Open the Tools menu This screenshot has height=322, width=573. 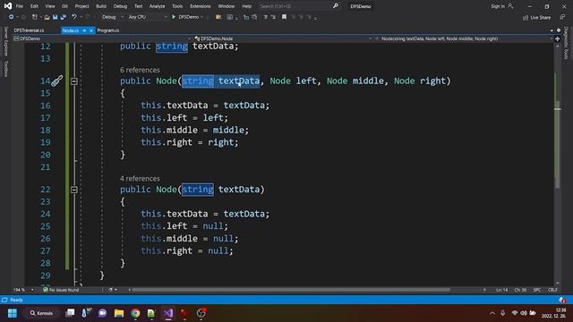(177, 6)
